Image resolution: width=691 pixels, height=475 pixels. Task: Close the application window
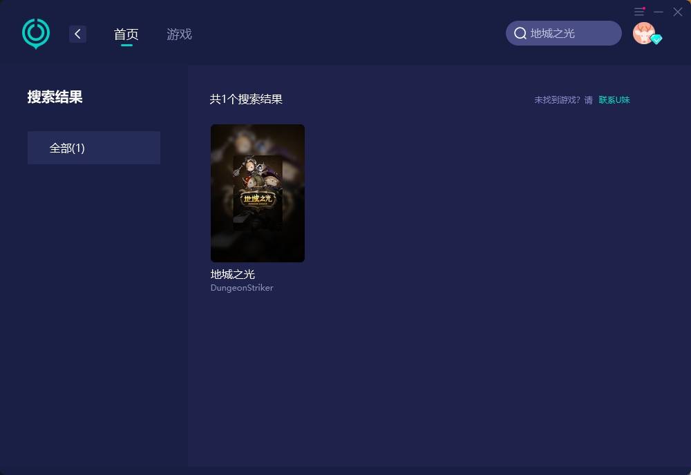(678, 12)
